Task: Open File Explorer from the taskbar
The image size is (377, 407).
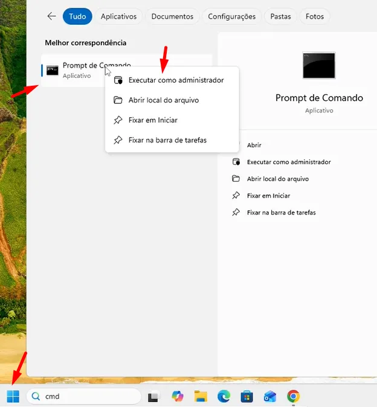Action: 201,396
